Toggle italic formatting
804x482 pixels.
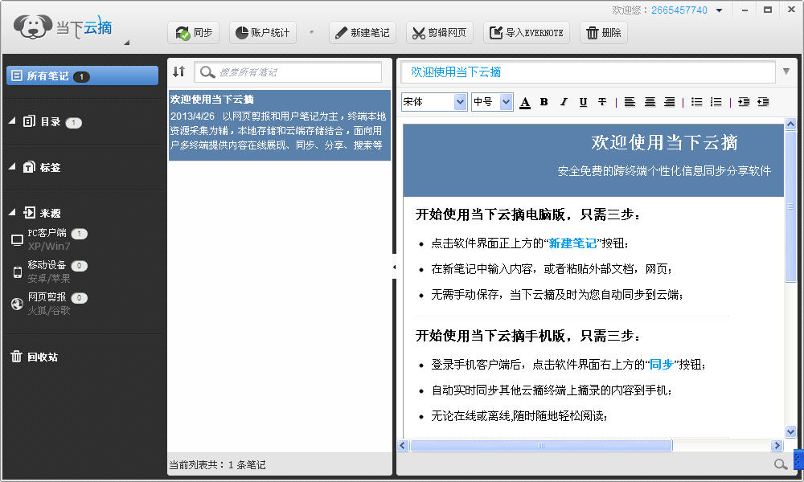pos(564,102)
